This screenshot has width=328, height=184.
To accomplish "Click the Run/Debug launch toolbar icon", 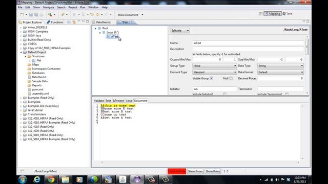I will point(50,15).
